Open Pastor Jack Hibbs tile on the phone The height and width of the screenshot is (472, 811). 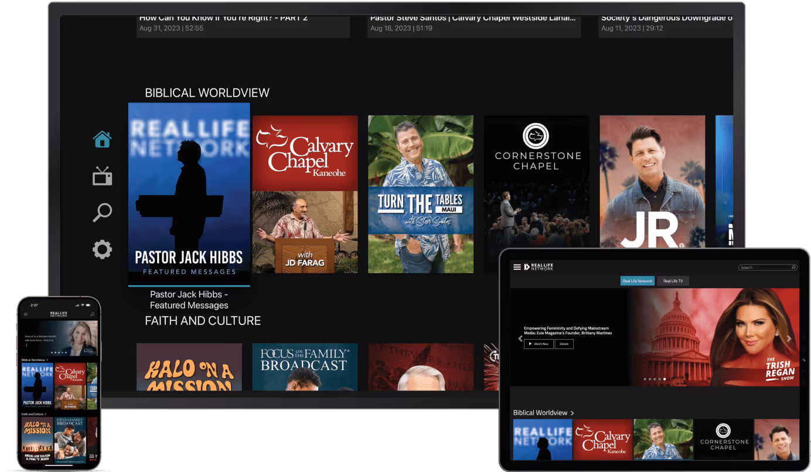pos(38,385)
